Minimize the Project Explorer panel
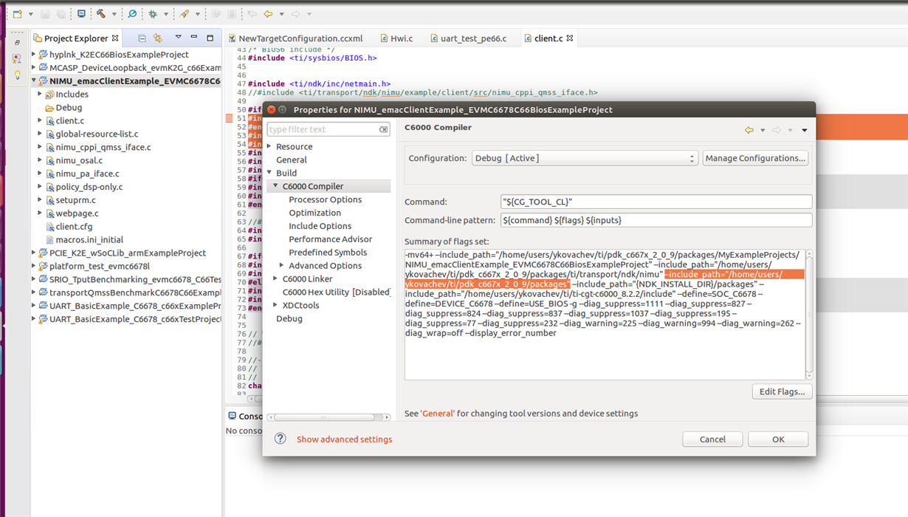908x517 pixels. point(194,37)
